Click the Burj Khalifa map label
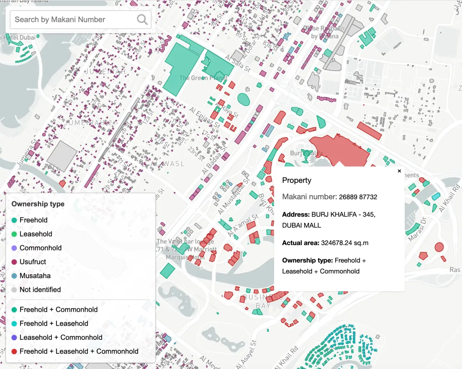The image size is (462, 369). (306, 153)
